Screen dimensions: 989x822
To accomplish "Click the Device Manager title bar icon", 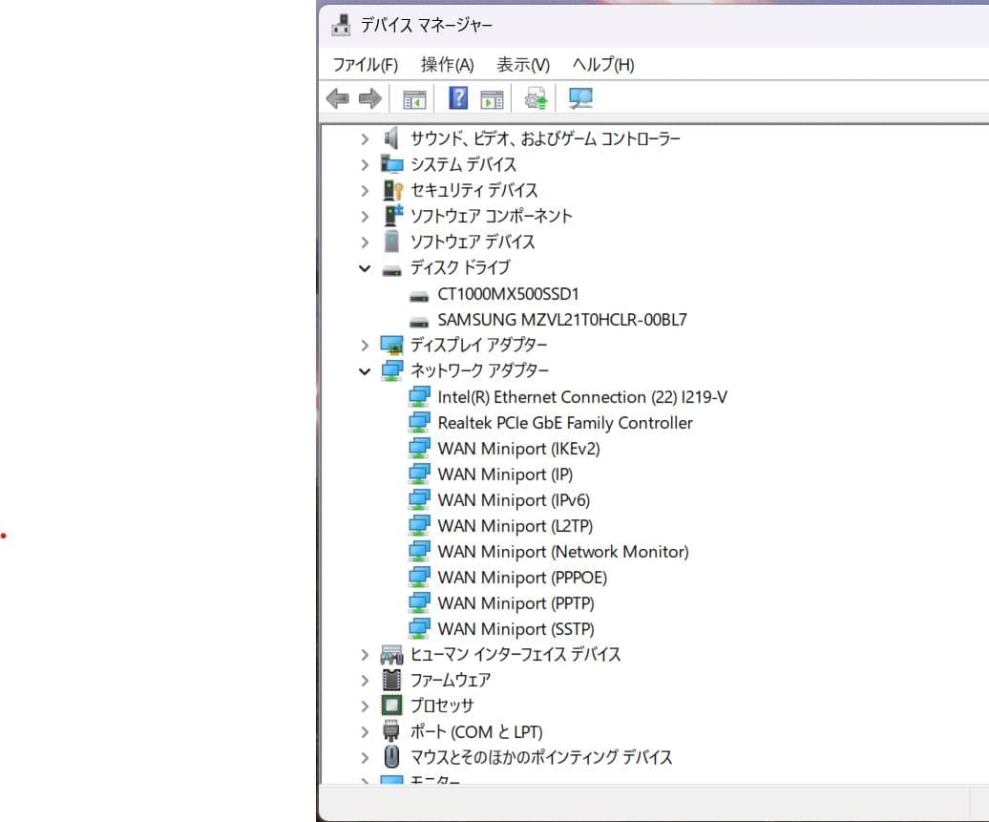I will [x=341, y=24].
